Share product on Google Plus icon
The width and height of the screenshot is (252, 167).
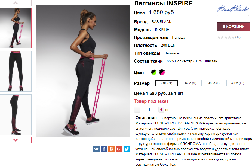pyautogui.click(x=119, y=149)
